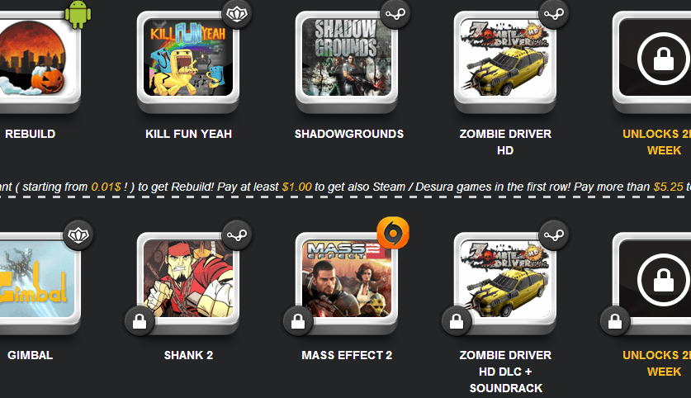This screenshot has width=691, height=398.
Task: Click the Steam badge on Shank 2
Action: 237,235
